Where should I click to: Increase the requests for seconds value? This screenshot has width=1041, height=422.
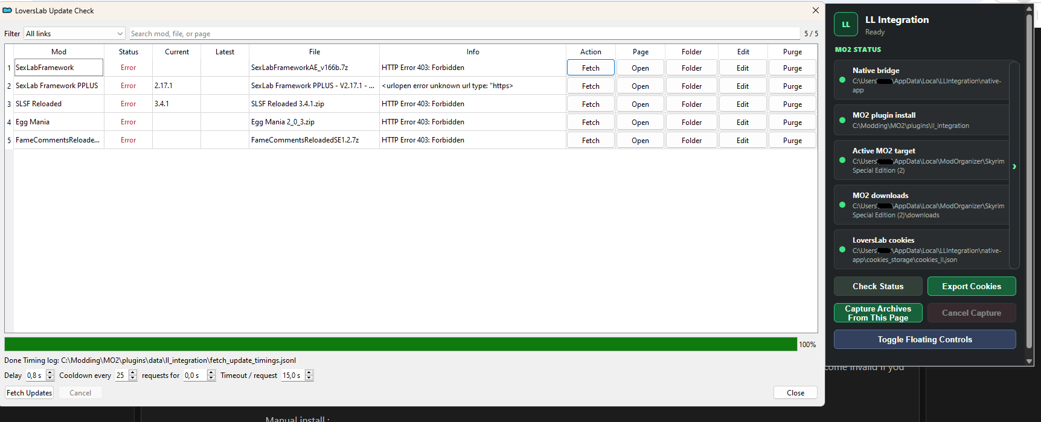[x=211, y=372]
